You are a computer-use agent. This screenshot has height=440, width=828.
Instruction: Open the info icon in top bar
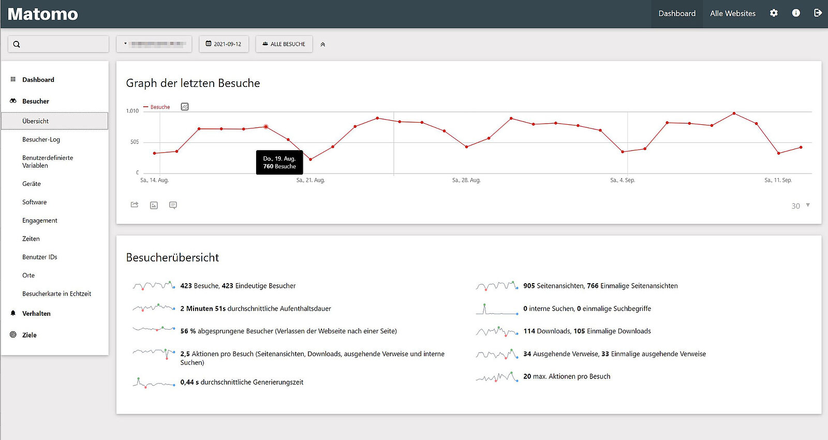click(796, 13)
